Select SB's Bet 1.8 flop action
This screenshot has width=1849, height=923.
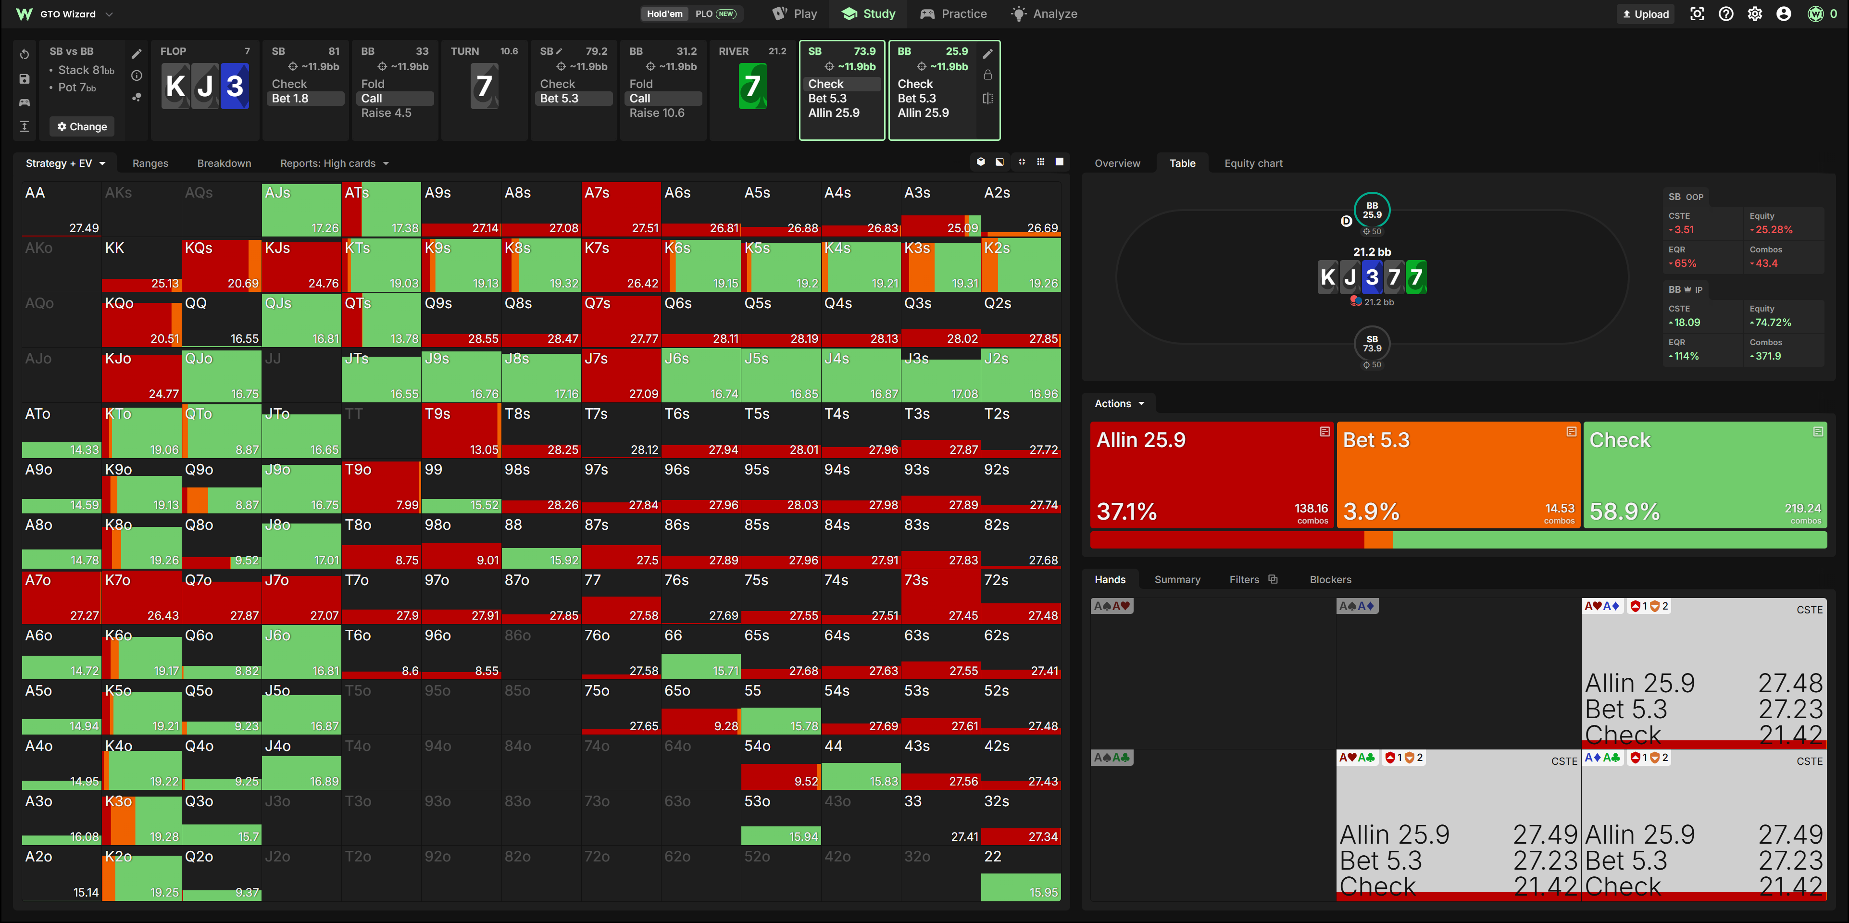click(305, 99)
